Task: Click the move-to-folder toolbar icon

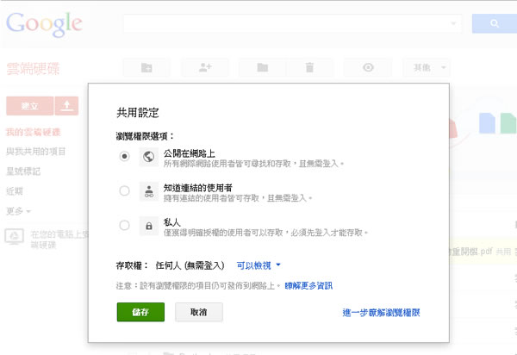Action: [x=263, y=67]
